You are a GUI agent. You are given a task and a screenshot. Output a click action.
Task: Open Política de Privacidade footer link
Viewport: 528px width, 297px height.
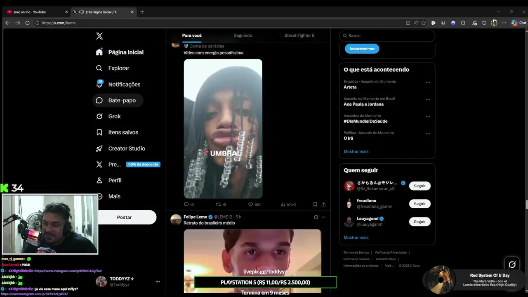pos(391,252)
